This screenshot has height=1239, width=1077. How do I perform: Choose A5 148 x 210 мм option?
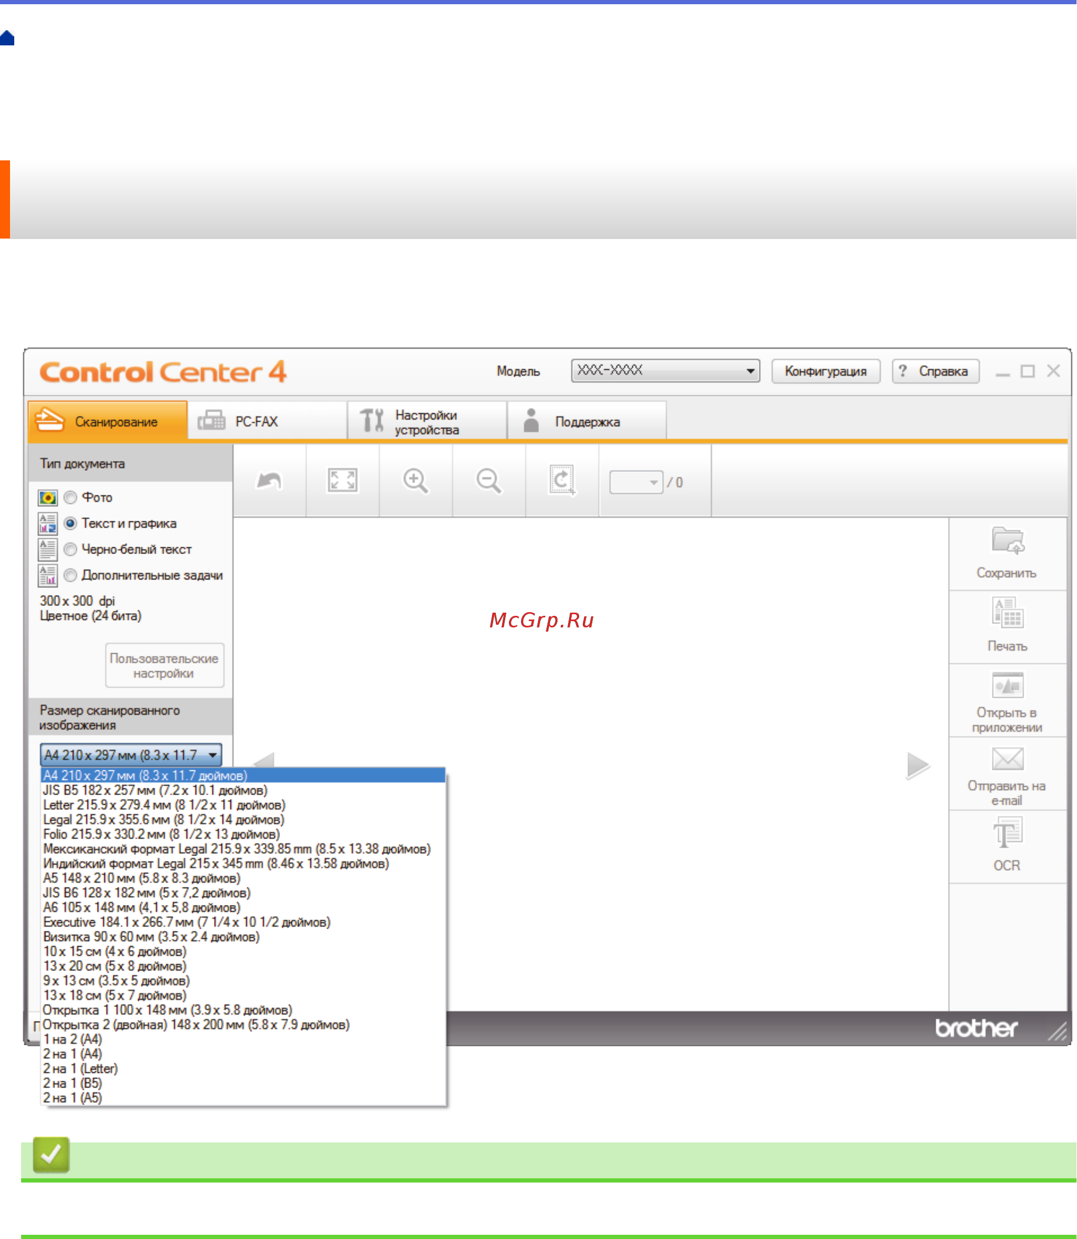point(244,878)
